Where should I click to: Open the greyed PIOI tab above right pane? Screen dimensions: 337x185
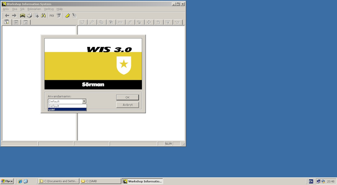point(120,22)
